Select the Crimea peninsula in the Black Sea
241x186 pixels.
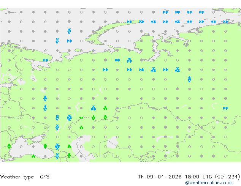[x=30, y=141]
